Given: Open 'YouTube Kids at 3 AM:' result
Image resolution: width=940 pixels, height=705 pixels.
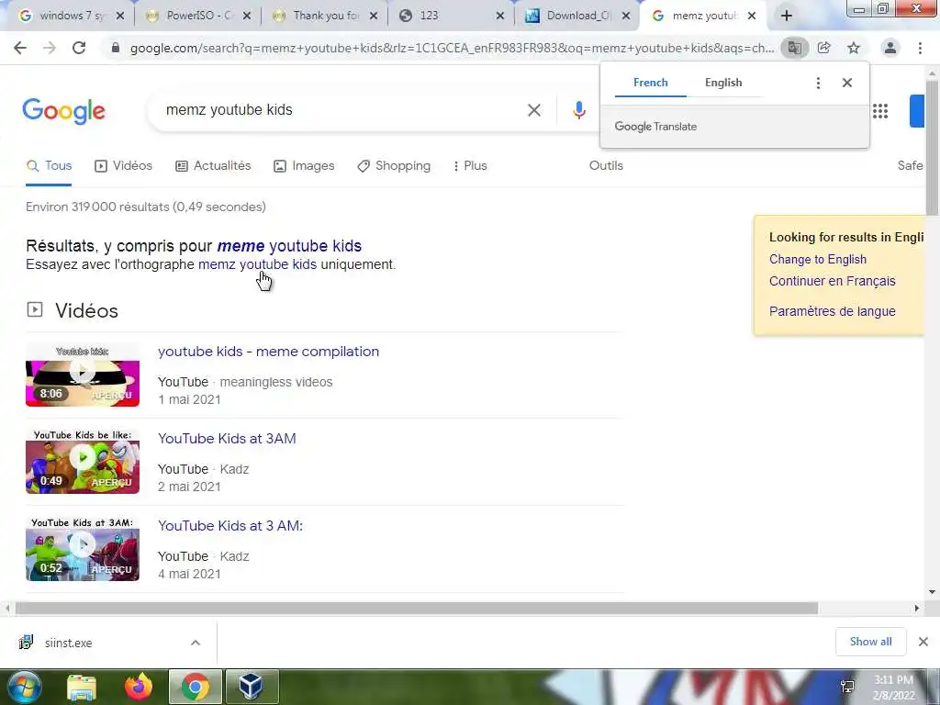Looking at the screenshot, I should pos(230,526).
